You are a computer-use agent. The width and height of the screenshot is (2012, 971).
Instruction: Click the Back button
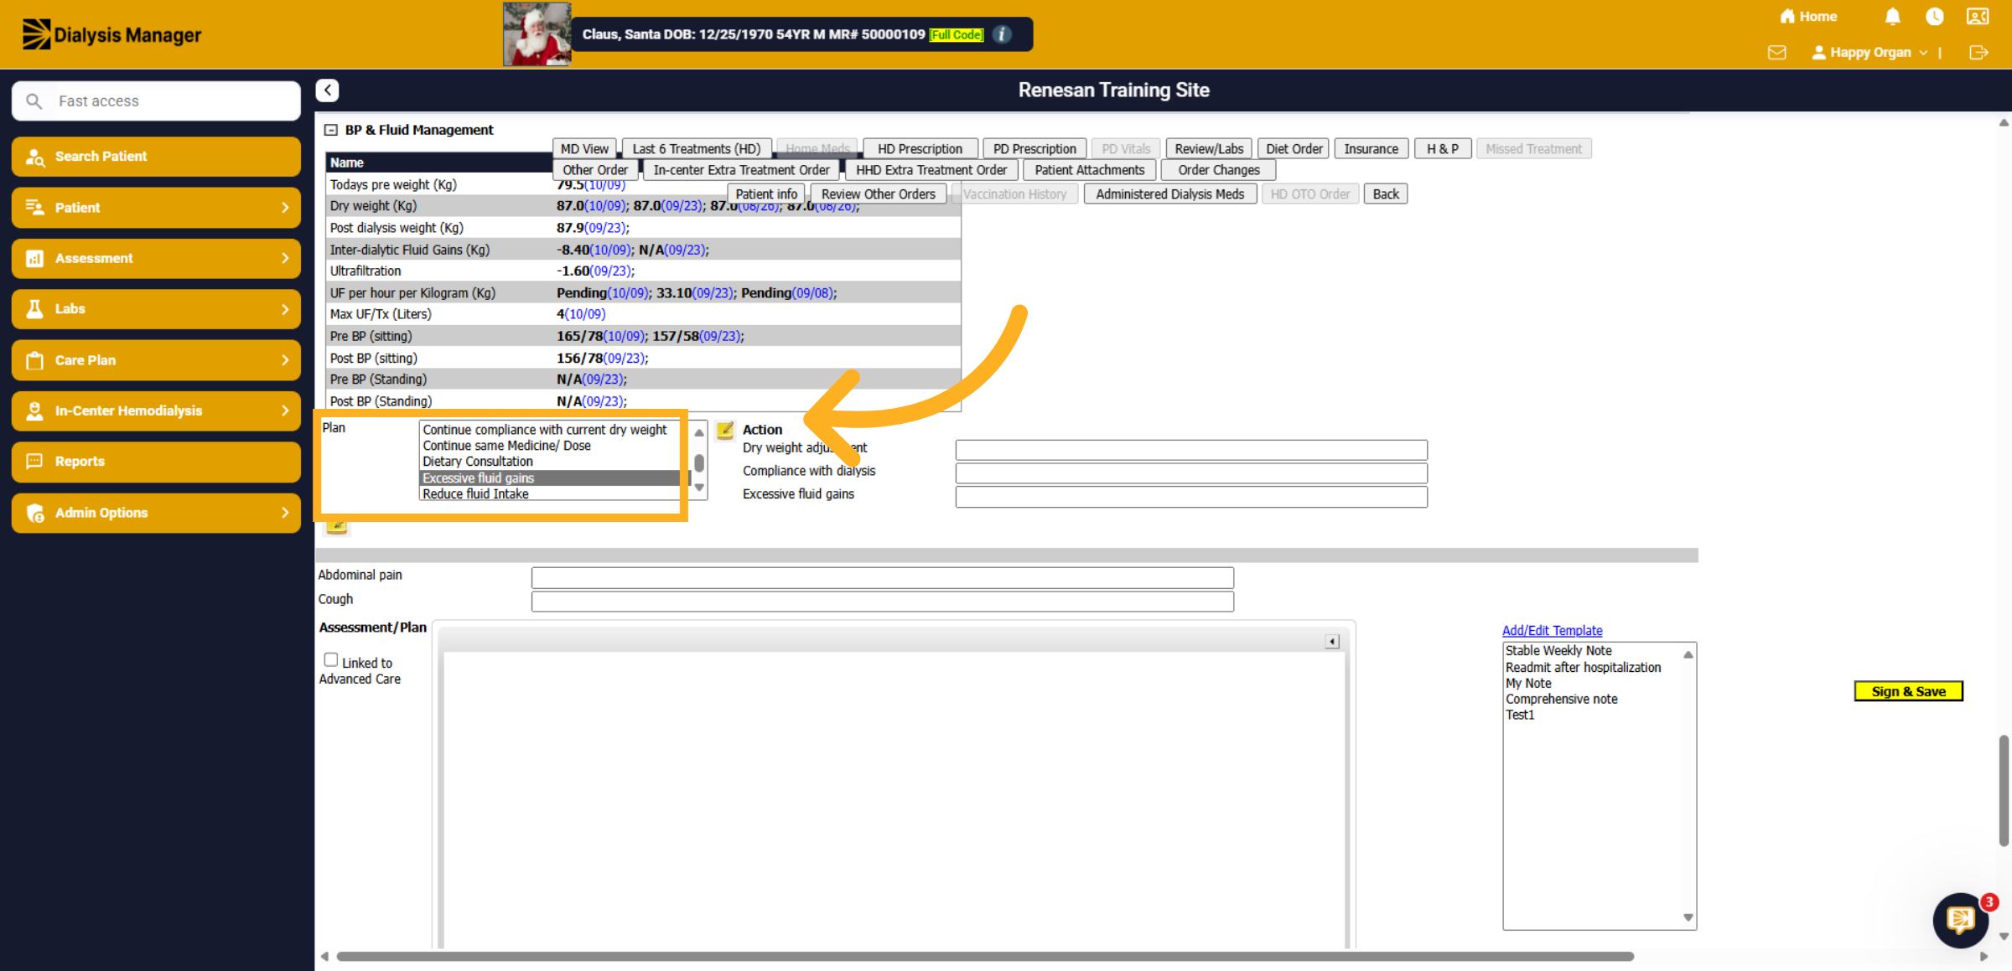point(1385,194)
